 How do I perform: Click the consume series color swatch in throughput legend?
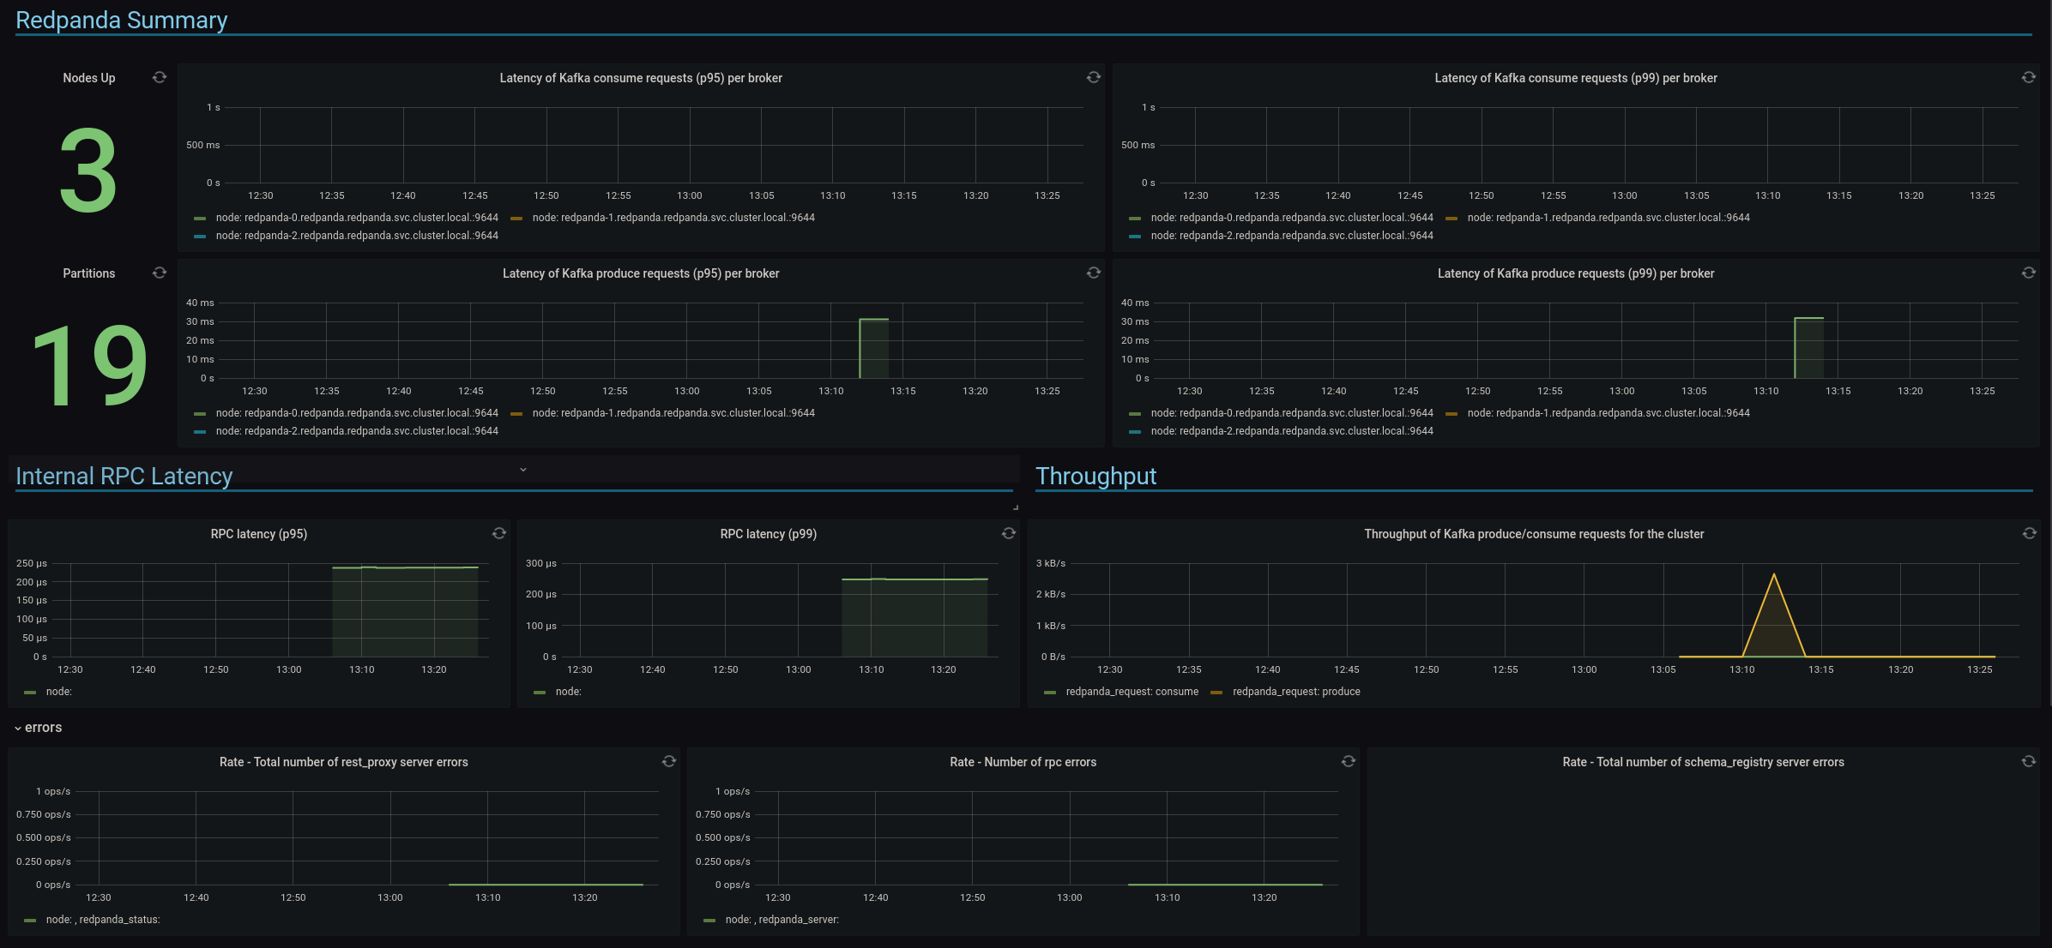point(1050,693)
